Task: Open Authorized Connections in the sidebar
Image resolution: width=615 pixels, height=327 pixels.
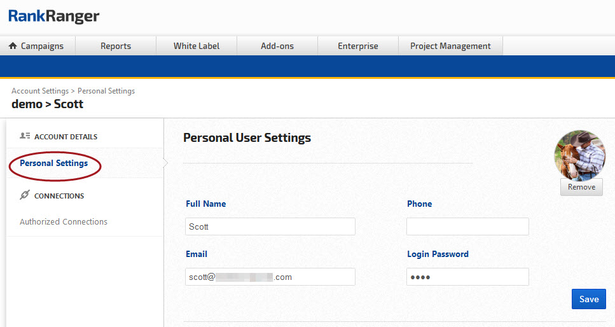Action: click(64, 222)
